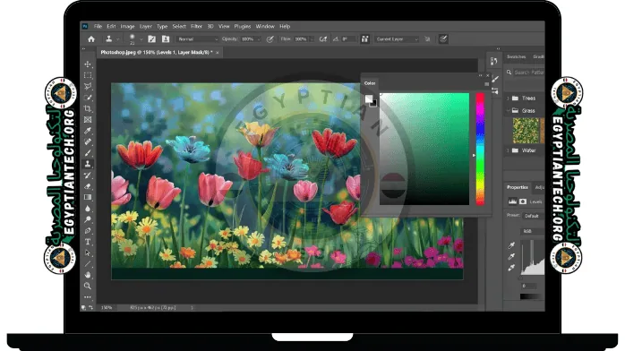The image size is (625, 351).
Task: Select the Quick Selection tool
Action: 88,98
